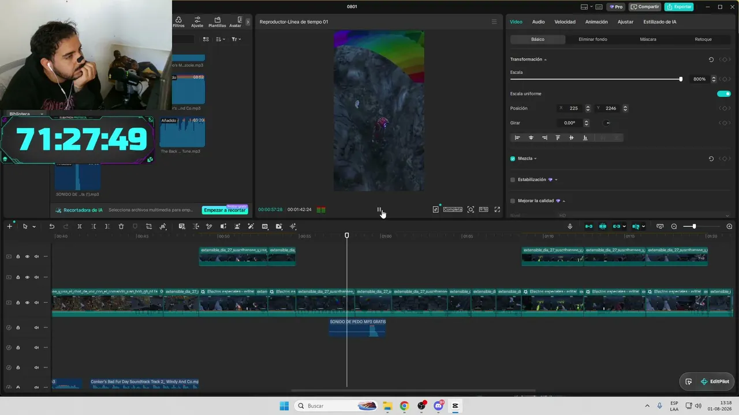Viewport: 739px width, 415px height.
Task: Click the Compartir button
Action: click(645, 7)
